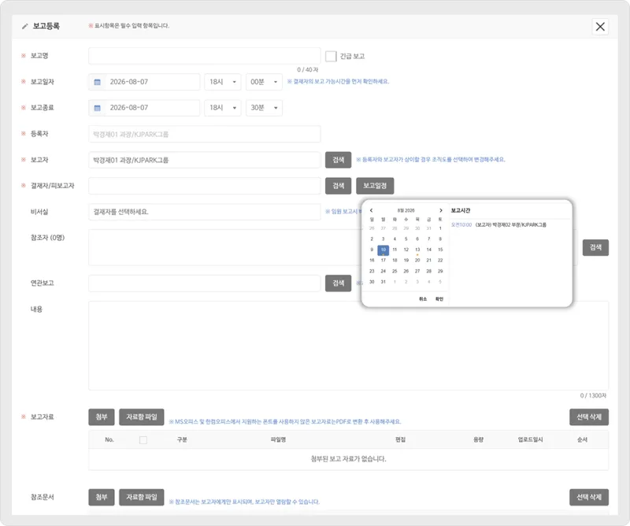Click the 연관보고 input field

(x=205, y=283)
